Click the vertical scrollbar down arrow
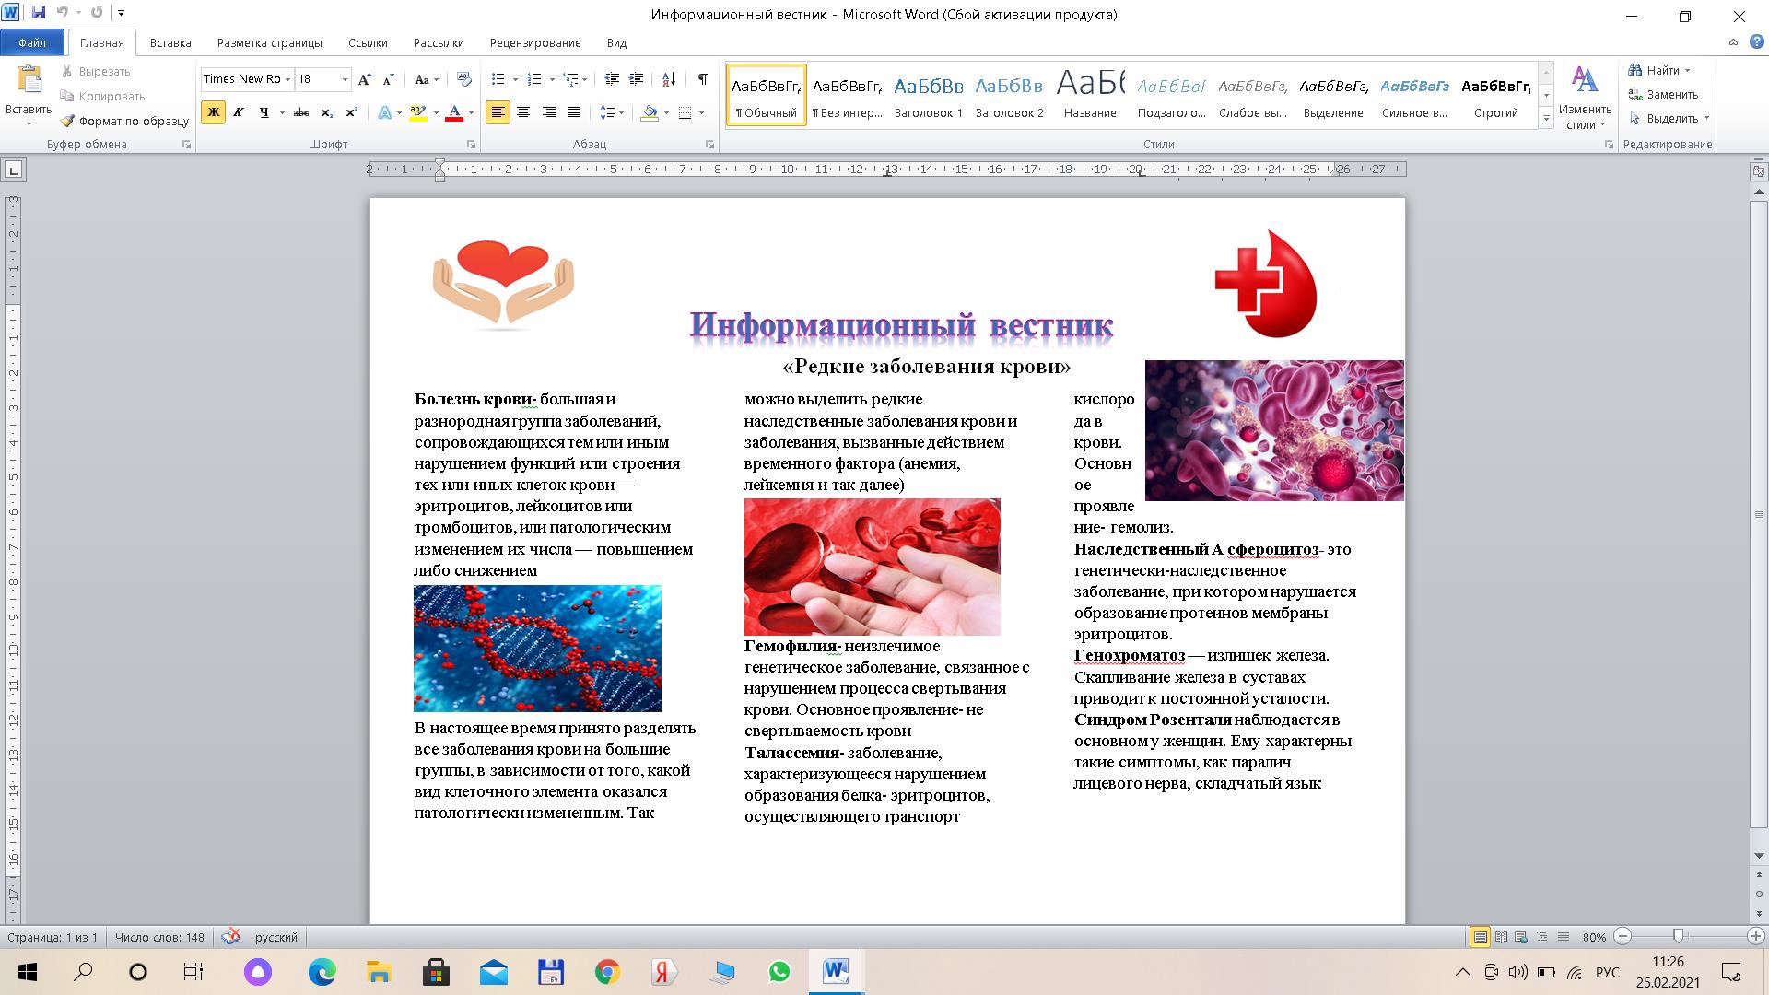Image resolution: width=1769 pixels, height=995 pixels. pos(1759,856)
